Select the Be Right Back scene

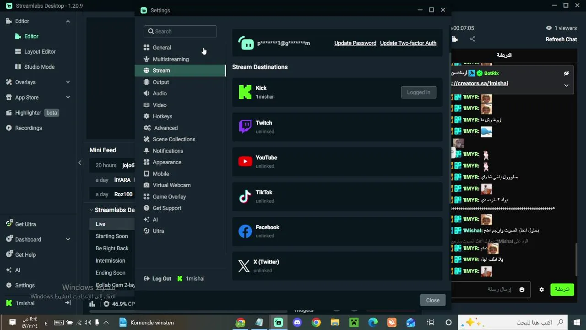[112, 248]
